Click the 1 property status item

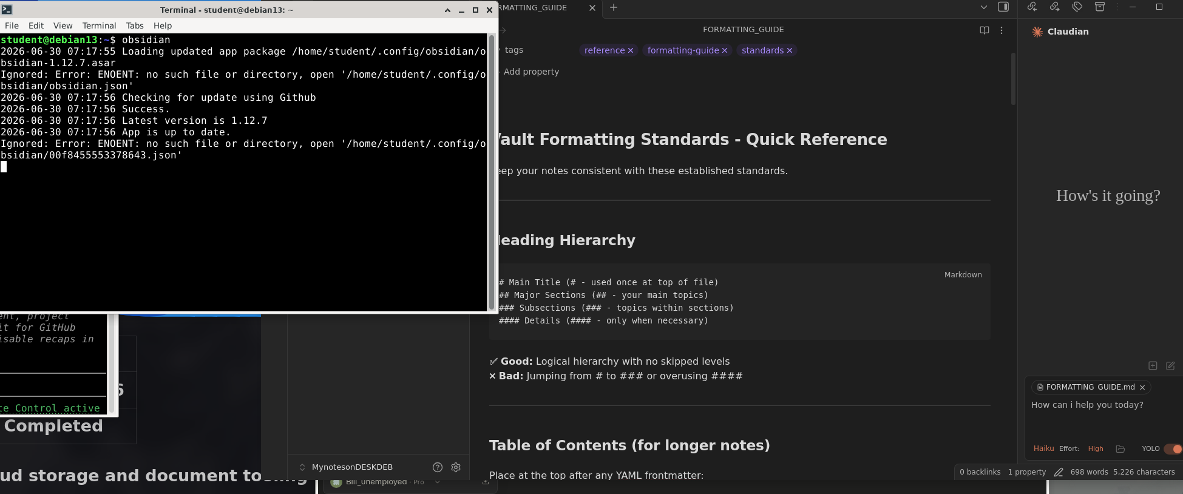(x=1027, y=472)
